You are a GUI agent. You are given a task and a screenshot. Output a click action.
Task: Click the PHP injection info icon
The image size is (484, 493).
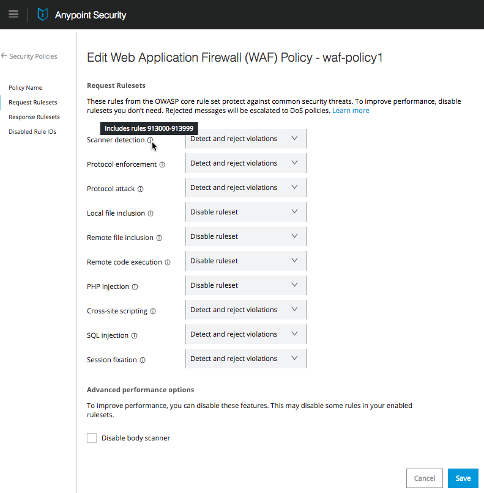point(135,286)
